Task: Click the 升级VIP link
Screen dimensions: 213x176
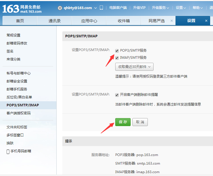Action: click(139, 8)
